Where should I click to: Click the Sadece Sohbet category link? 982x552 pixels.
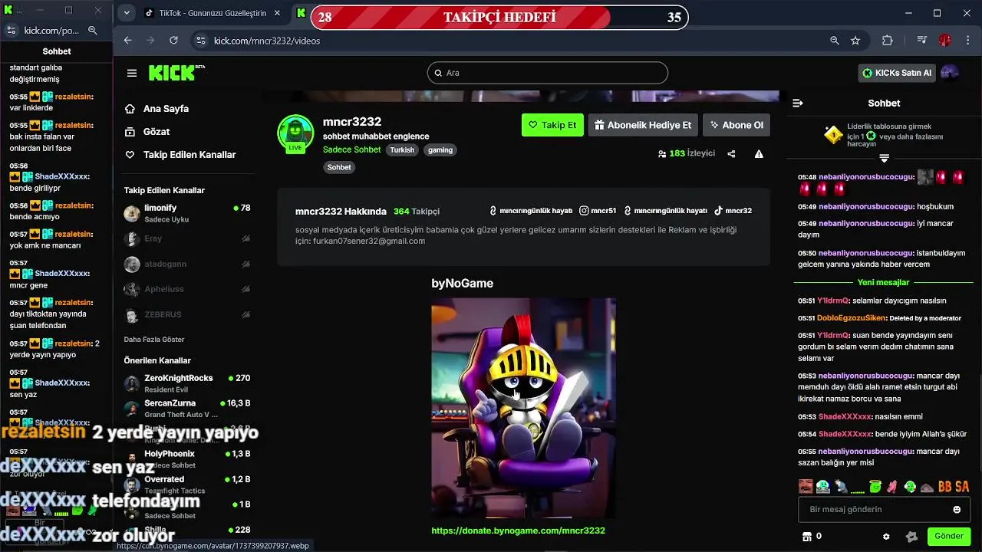coord(351,149)
